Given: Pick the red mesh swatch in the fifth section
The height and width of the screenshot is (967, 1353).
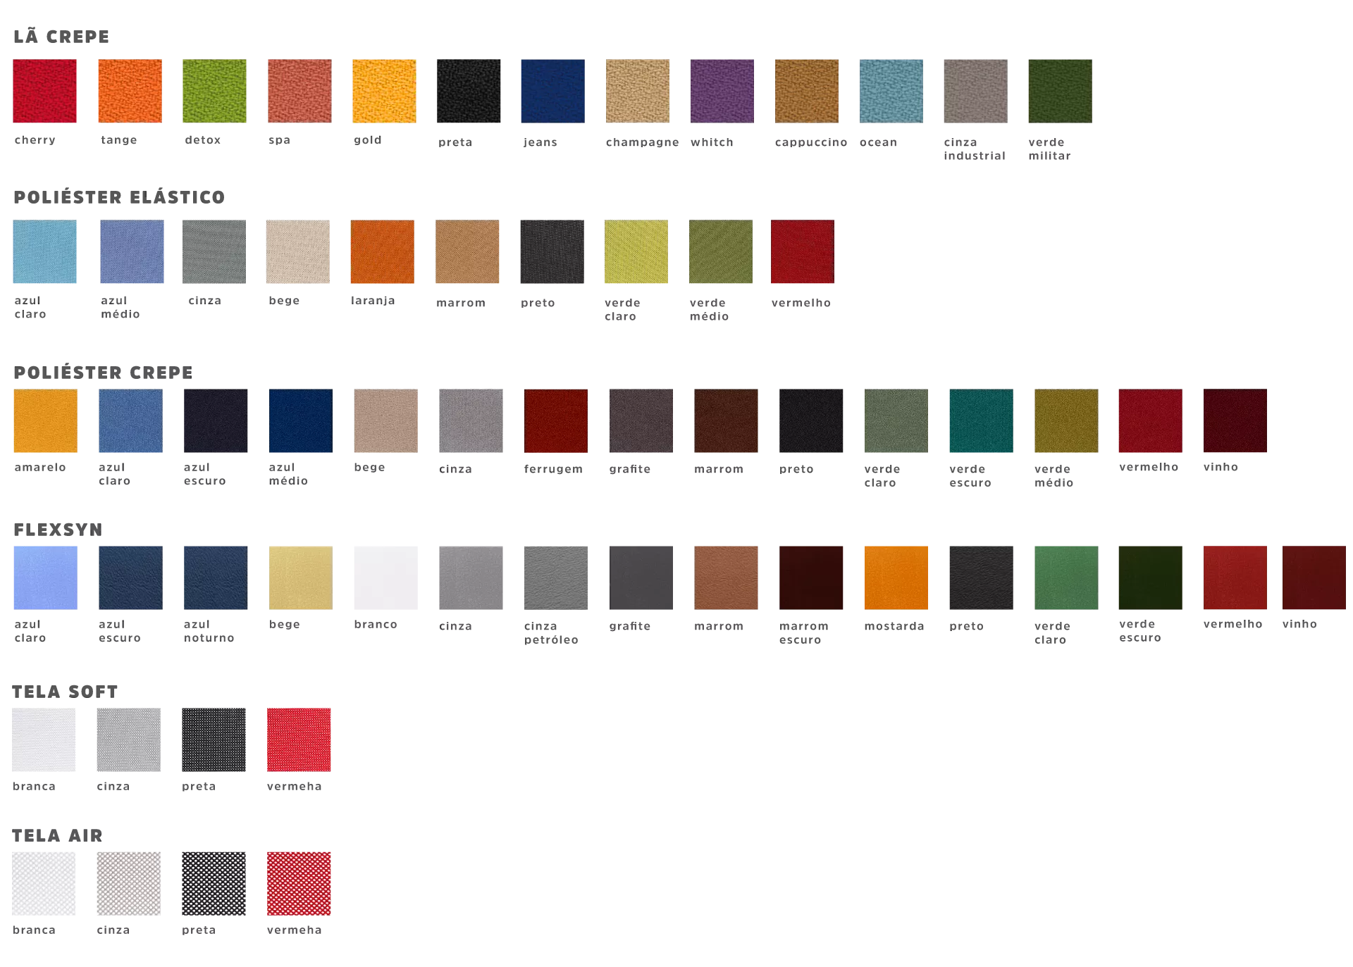Looking at the screenshot, I should (x=298, y=738).
